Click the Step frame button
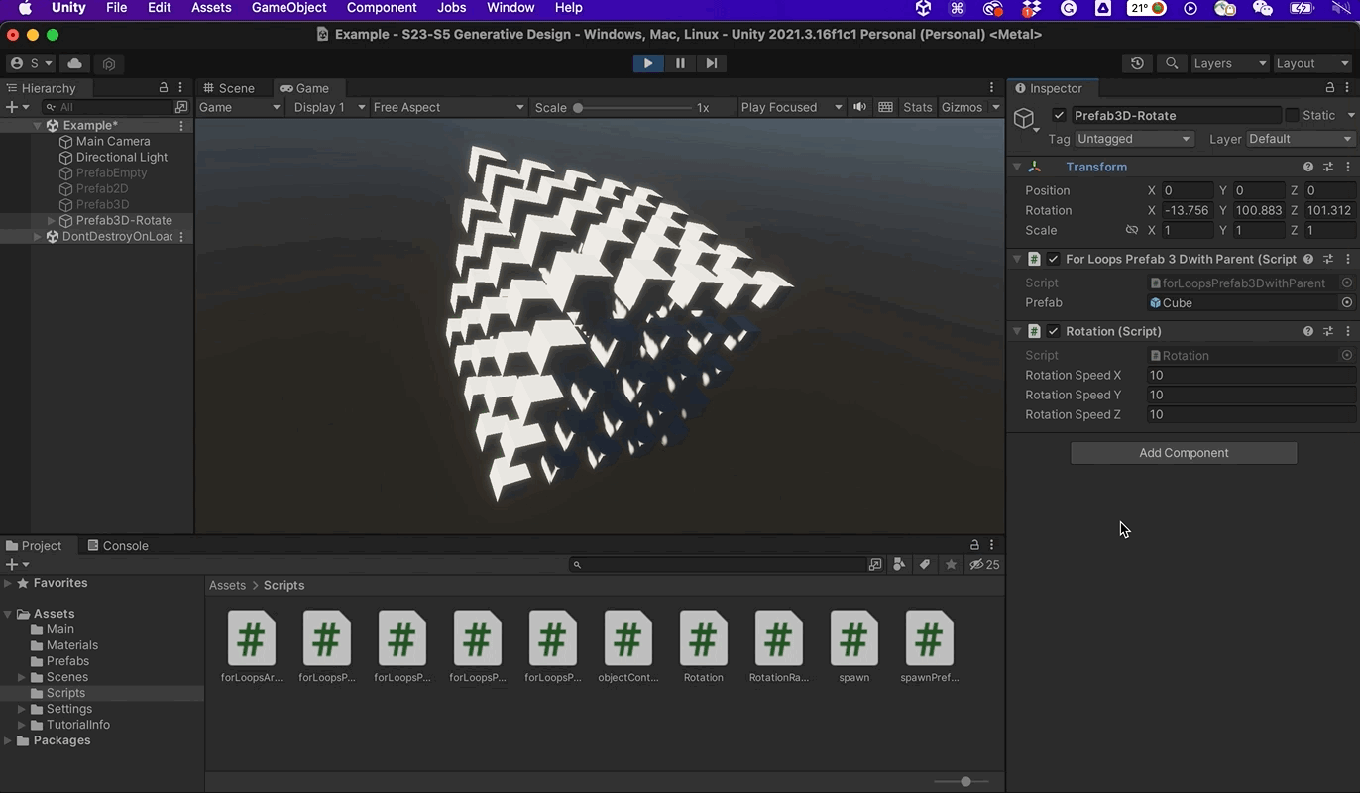This screenshot has height=793, width=1360. click(x=711, y=63)
